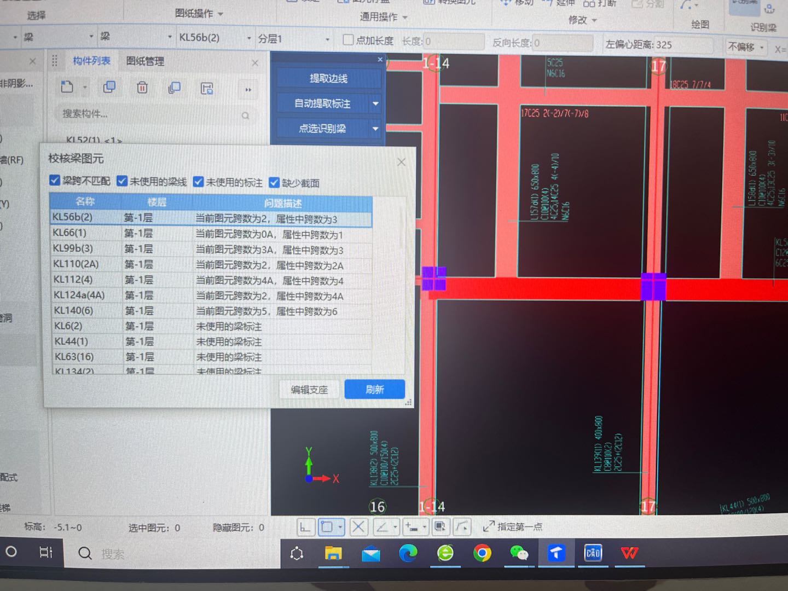Click the 问题描述 column header
The height and width of the screenshot is (591, 788).
click(282, 203)
